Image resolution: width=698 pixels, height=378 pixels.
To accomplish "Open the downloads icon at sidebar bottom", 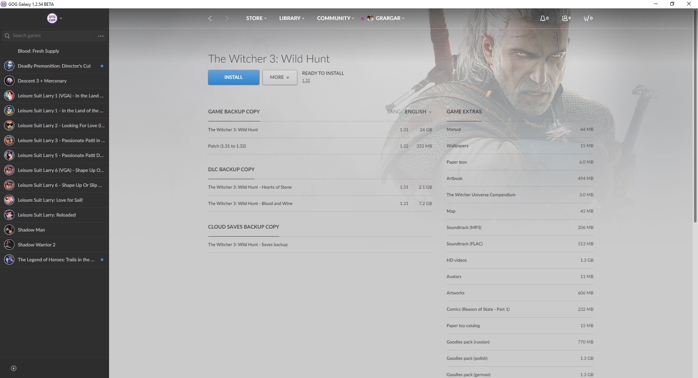I will pyautogui.click(x=13, y=368).
